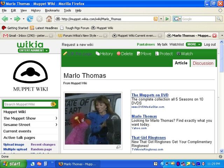Click Watch page action

pos(185,54)
